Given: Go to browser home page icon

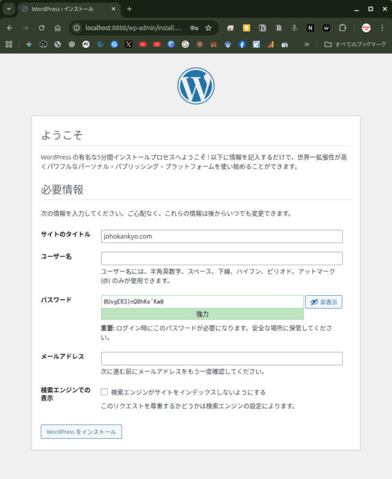Looking at the screenshot, I should point(58,28).
